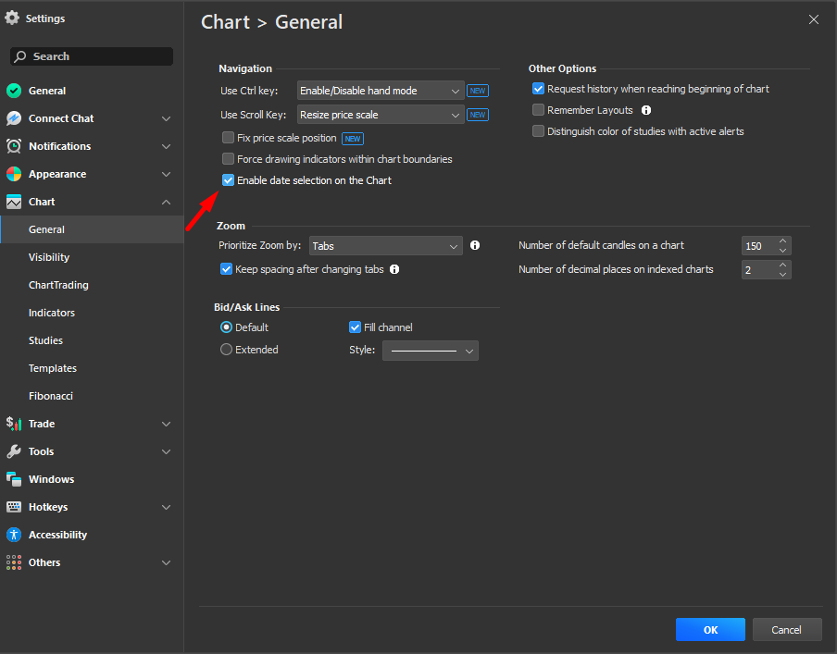Open the Prioritize Zoom by dropdown
The height and width of the screenshot is (654, 837).
385,246
